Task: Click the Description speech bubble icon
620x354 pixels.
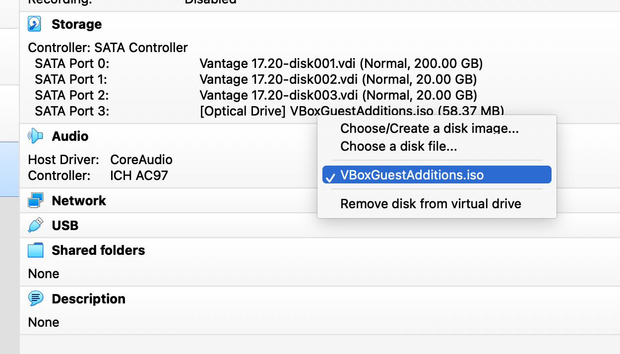Action: pyautogui.click(x=35, y=298)
